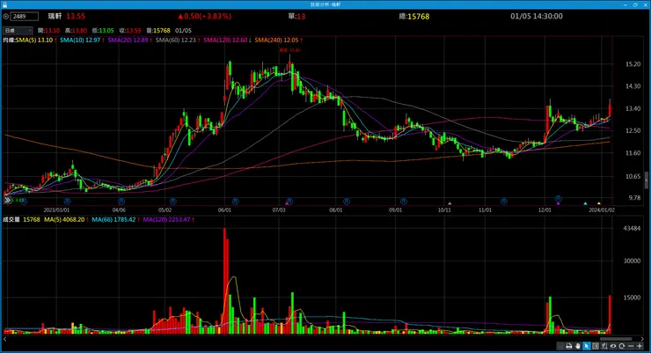651x353 pixels.
Task: Click the yellow triangle marker above 2024/01/02
Action: coord(599,203)
